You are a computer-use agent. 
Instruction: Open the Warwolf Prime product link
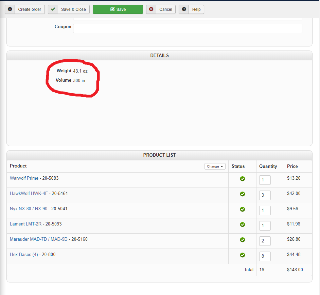[x=24, y=178]
